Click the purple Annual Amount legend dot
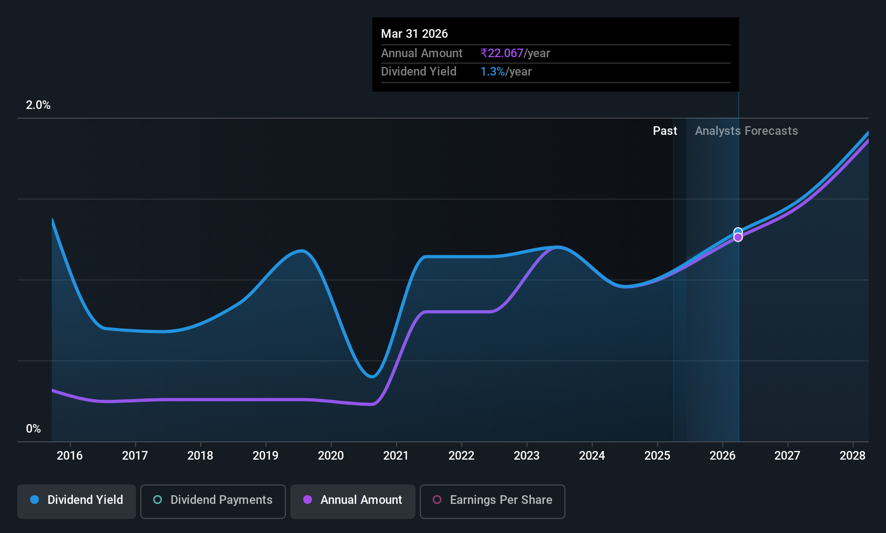886x533 pixels. click(308, 500)
